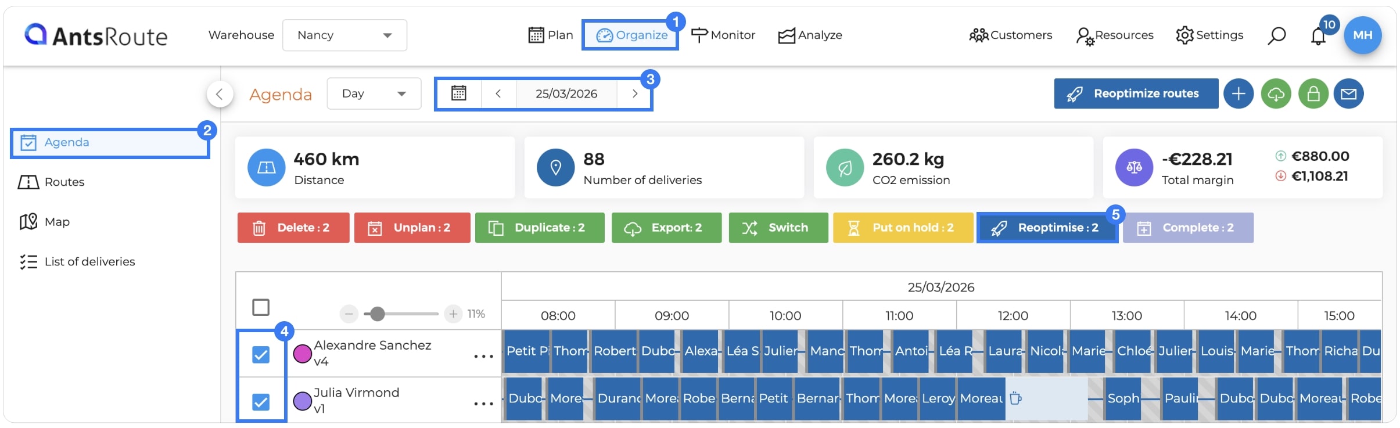Click the Total margin scales icon
Viewport: 1400px width, 428px height.
coord(1135,167)
